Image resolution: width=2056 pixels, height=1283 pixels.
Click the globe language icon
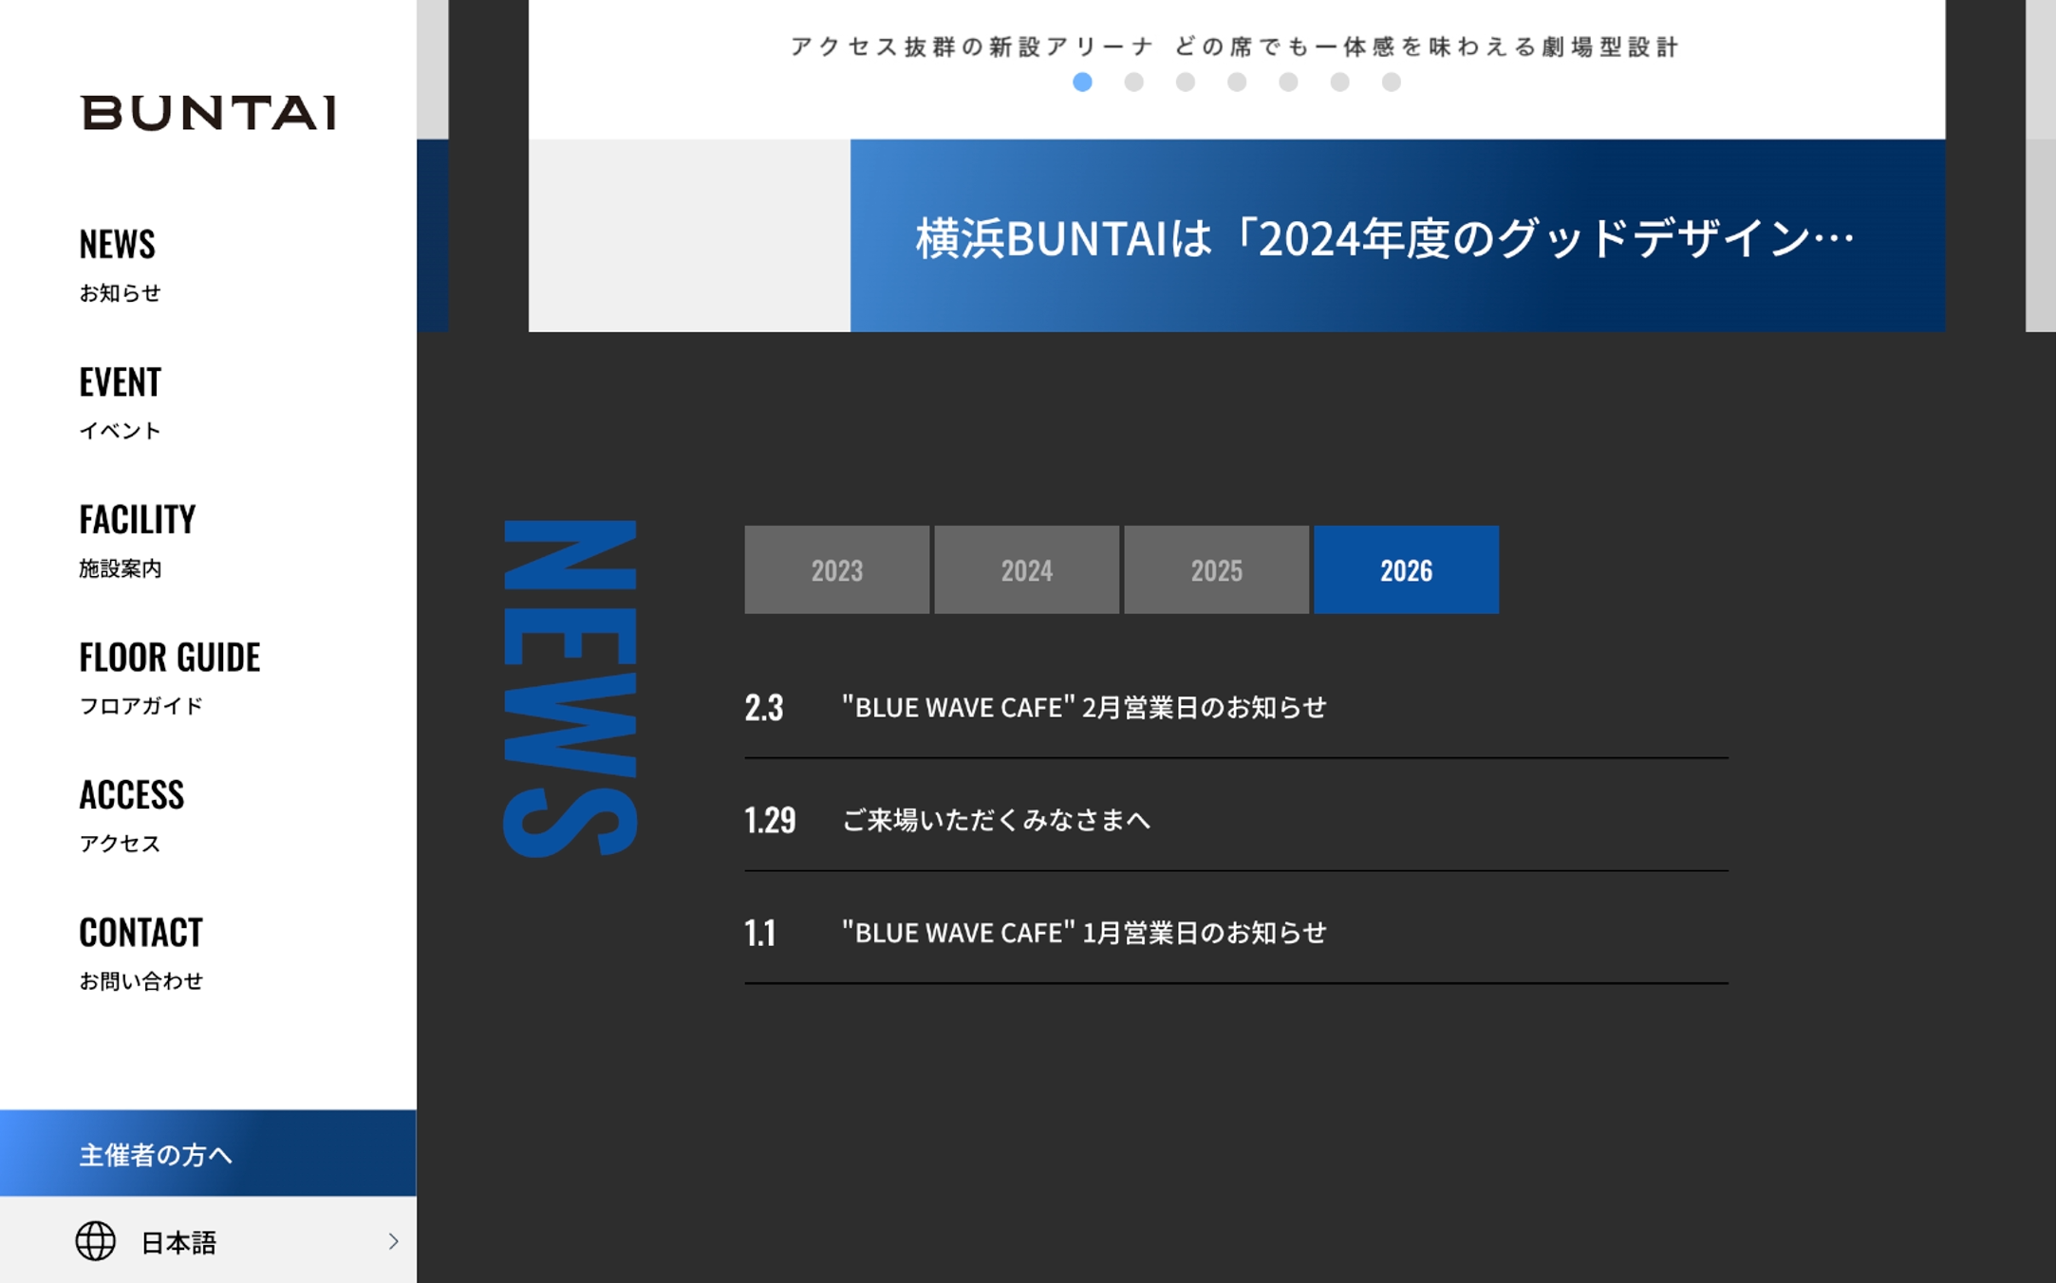[x=95, y=1240]
